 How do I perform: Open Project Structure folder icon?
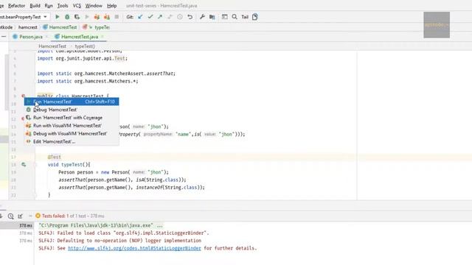coord(212,17)
